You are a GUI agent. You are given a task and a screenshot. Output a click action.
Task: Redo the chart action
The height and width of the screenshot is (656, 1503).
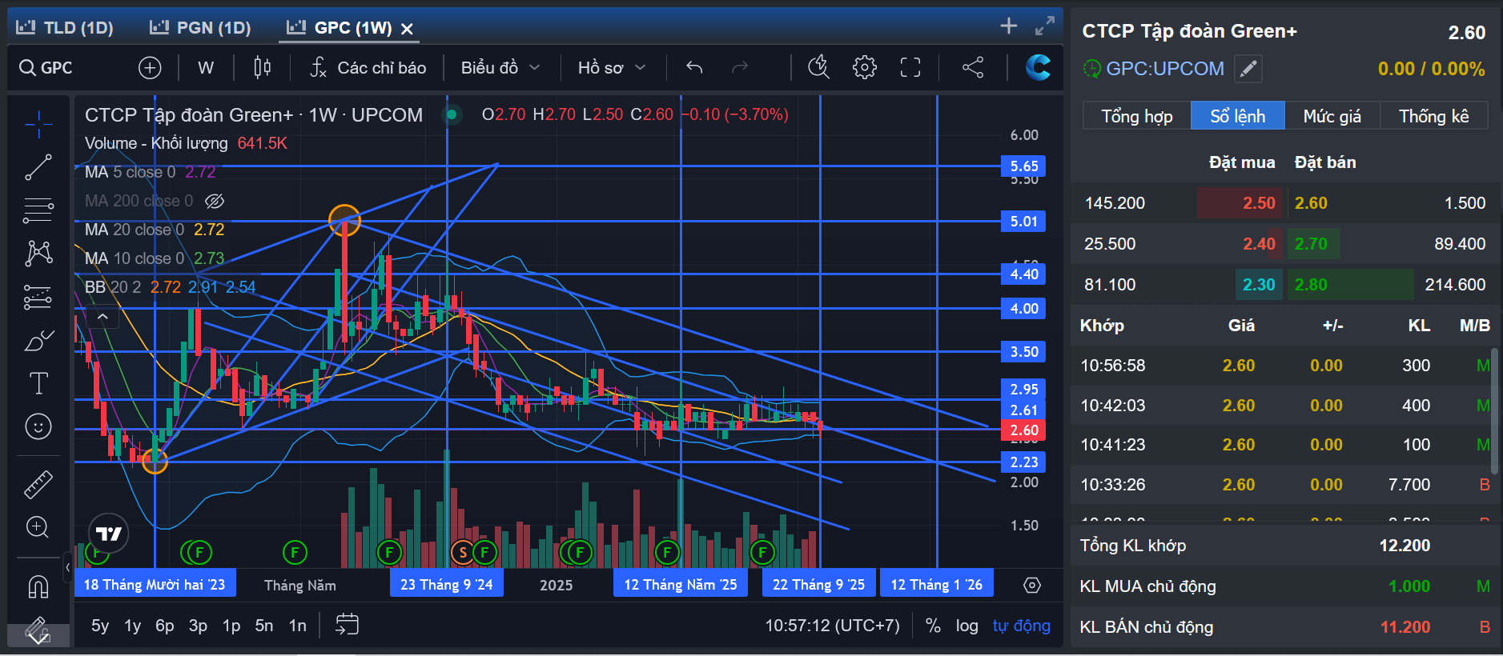coord(740,68)
